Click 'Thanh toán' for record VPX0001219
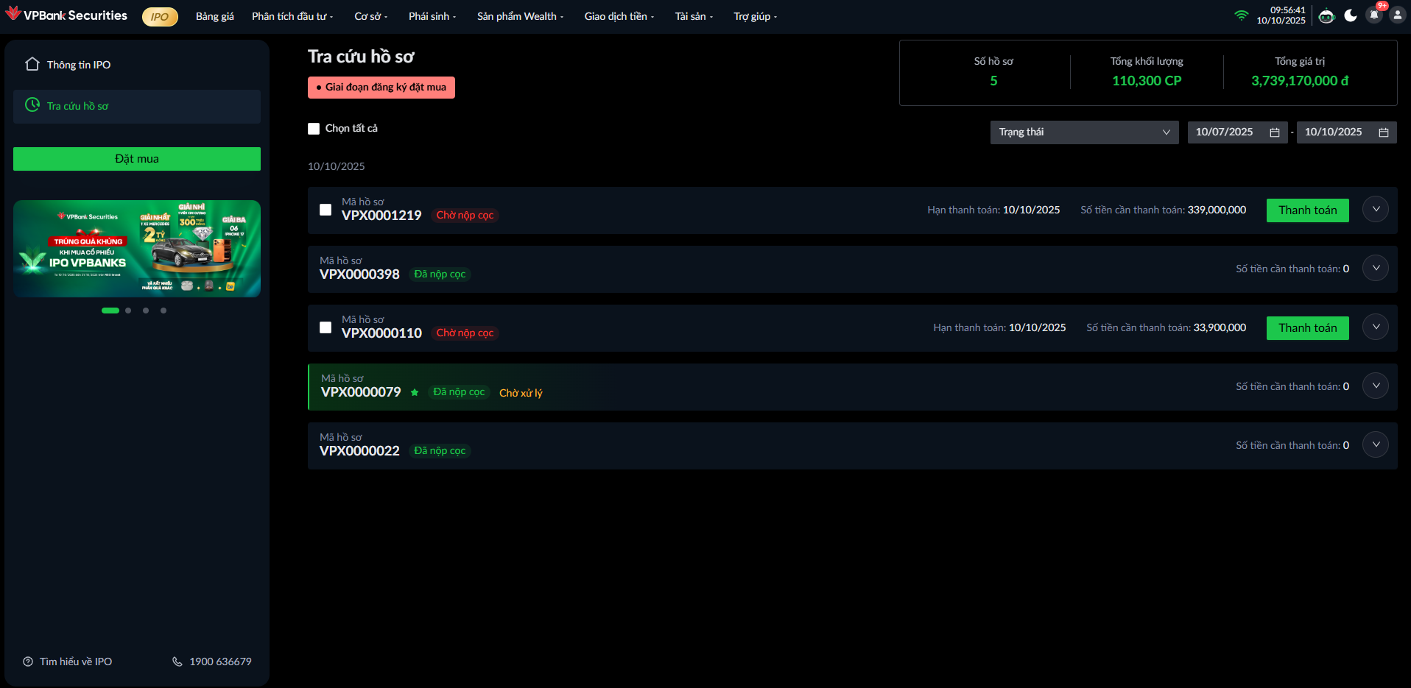 tap(1307, 210)
